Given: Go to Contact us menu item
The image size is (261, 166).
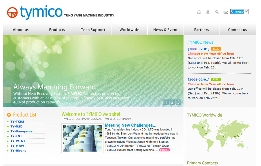Looking at the screenshot, I should (237, 29).
